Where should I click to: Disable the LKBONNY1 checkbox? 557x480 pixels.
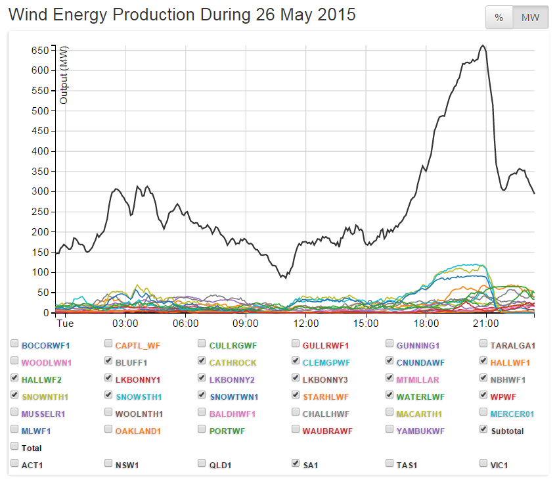point(108,379)
